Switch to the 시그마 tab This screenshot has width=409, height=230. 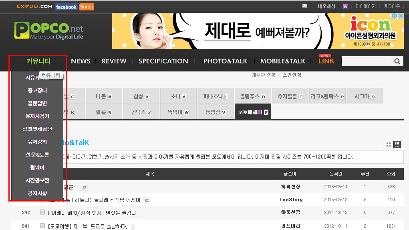coord(365,96)
